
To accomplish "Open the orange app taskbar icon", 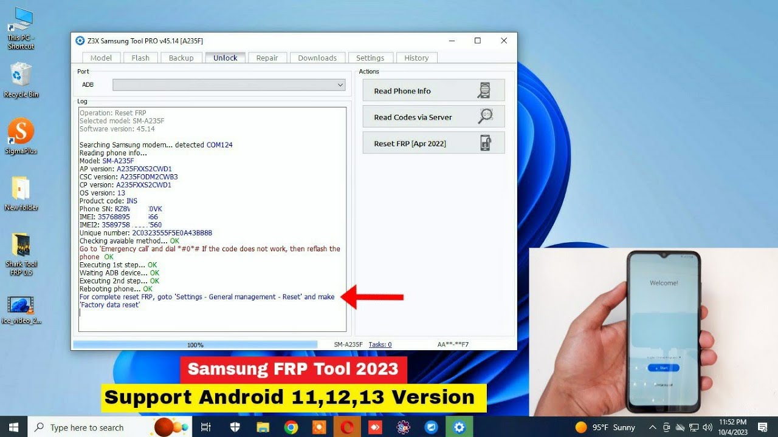I will [318, 427].
